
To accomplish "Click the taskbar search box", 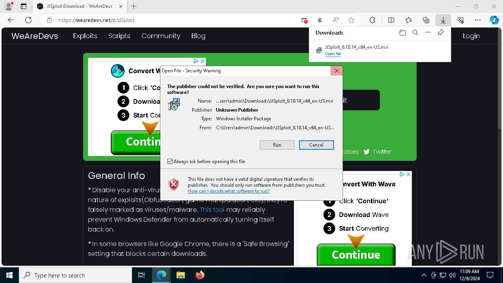I will point(75,275).
